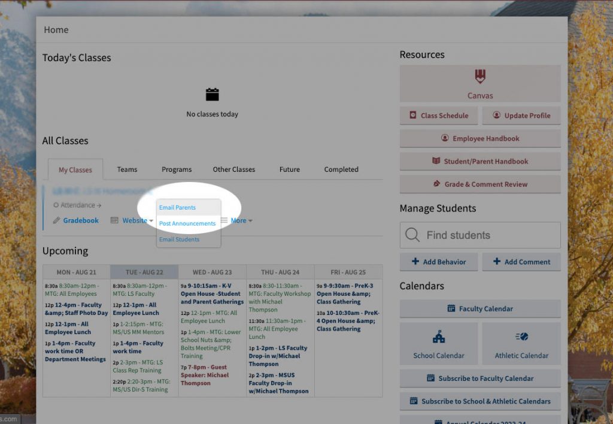Open Canvas via the pencil shield icon

point(480,76)
